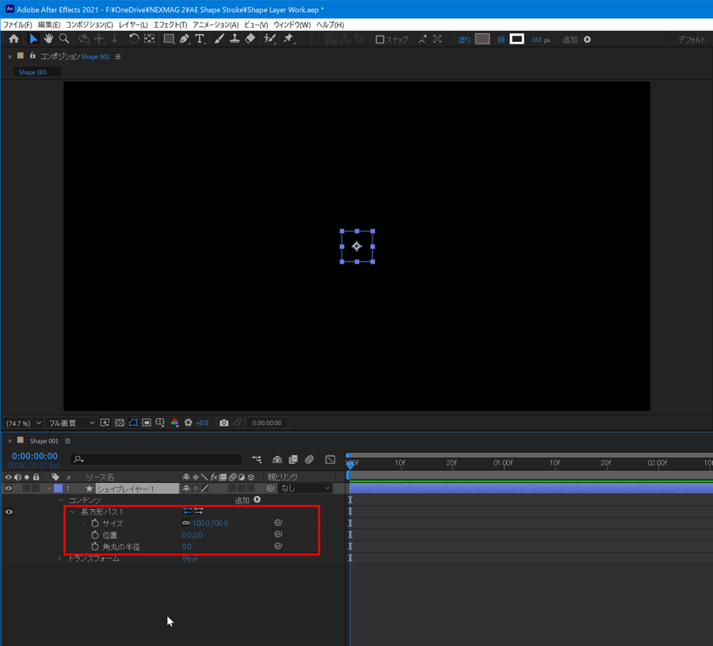Select the Rectangle shape tool
The width and height of the screenshot is (713, 646).
click(169, 39)
